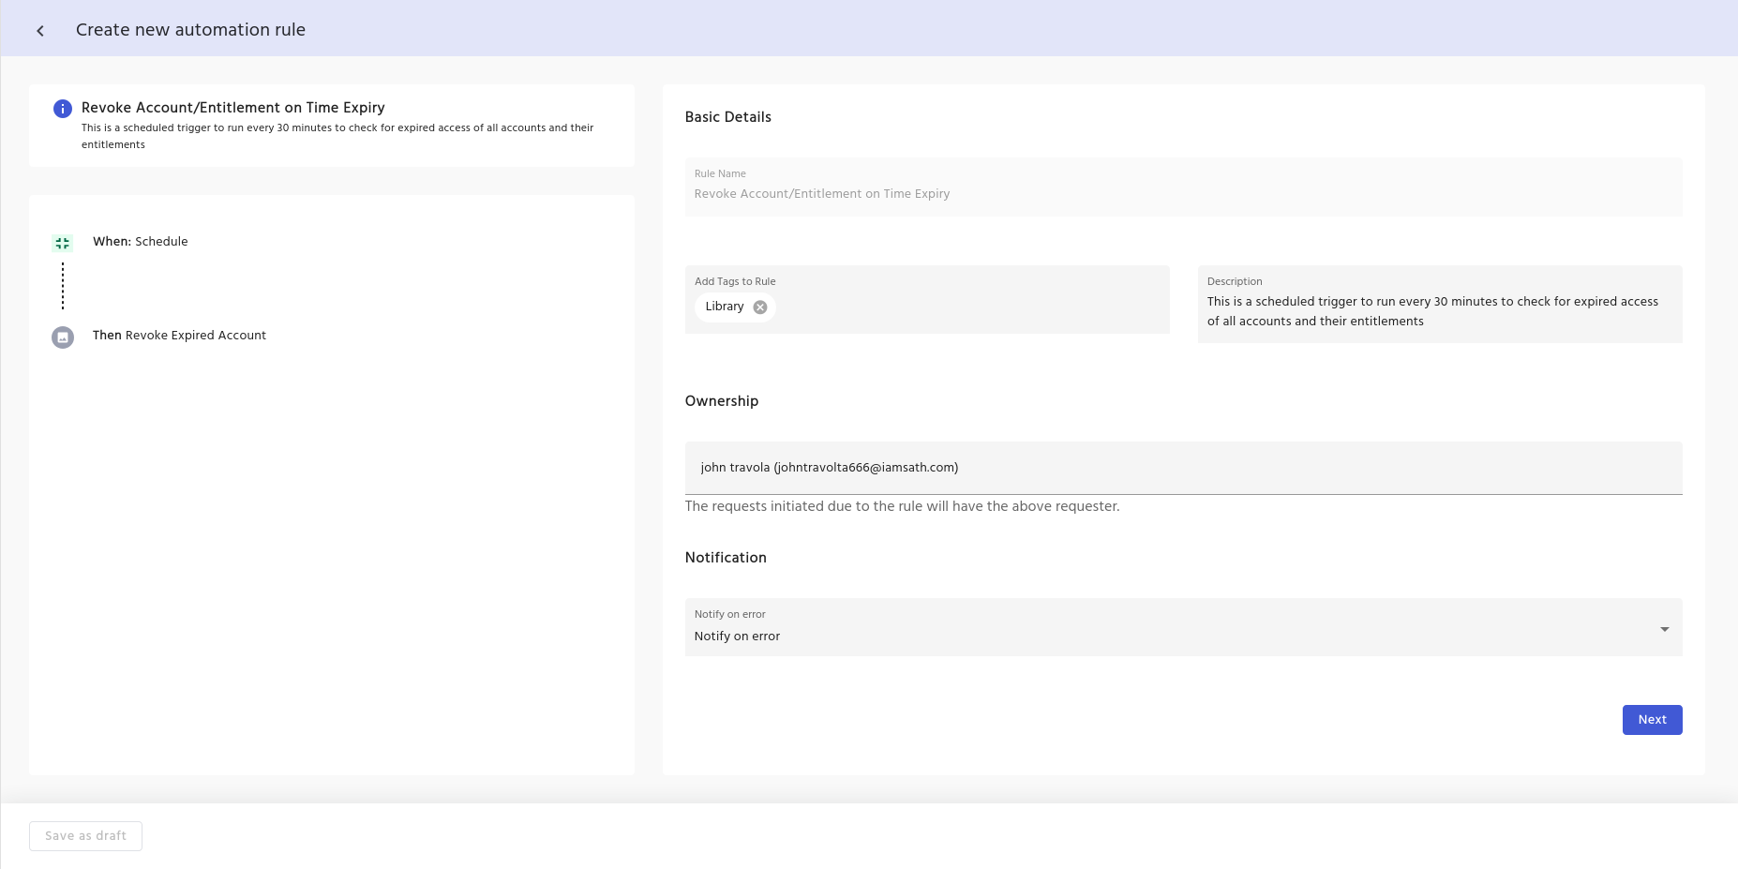Viewport: 1738px width, 869px height.
Task: Click the Revoke Account/Entitlement on Time Expiry card heading
Action: coord(233,108)
